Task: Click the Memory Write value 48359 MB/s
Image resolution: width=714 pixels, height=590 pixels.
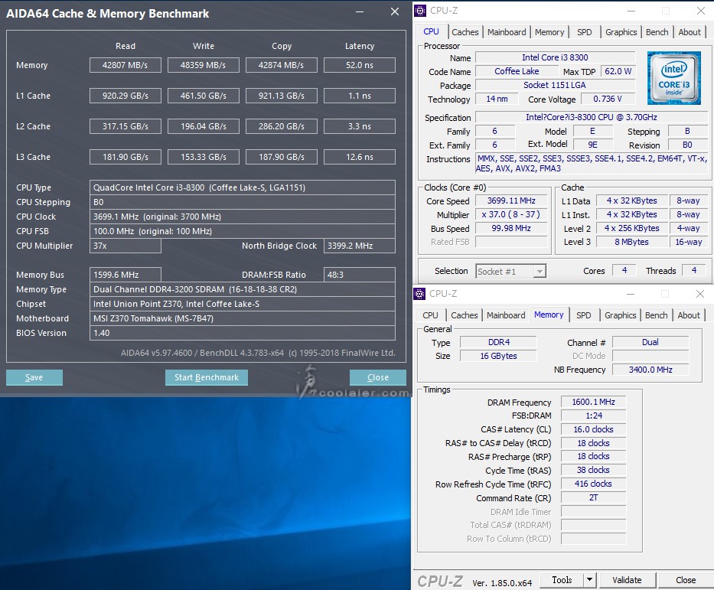Action: [203, 65]
